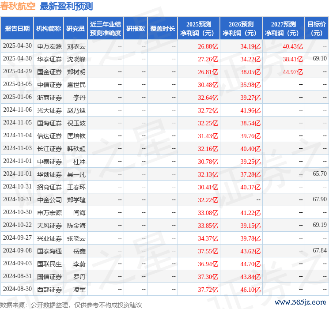This screenshot has height=309, width=329.
Task: Select the 研究员 column header
Action: [76, 29]
